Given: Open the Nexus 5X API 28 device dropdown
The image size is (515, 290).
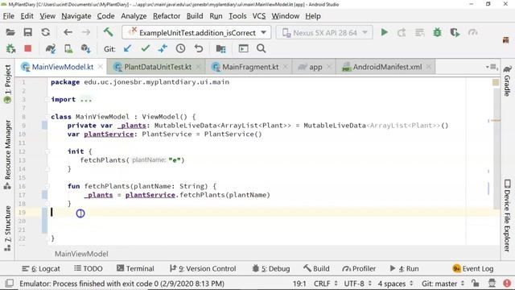Looking at the screenshot, I should pyautogui.click(x=324, y=32).
